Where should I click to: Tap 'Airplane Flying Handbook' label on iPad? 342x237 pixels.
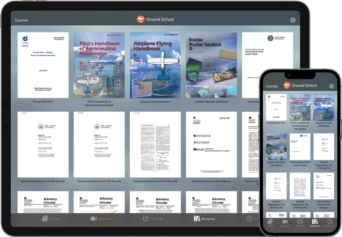pos(155,101)
